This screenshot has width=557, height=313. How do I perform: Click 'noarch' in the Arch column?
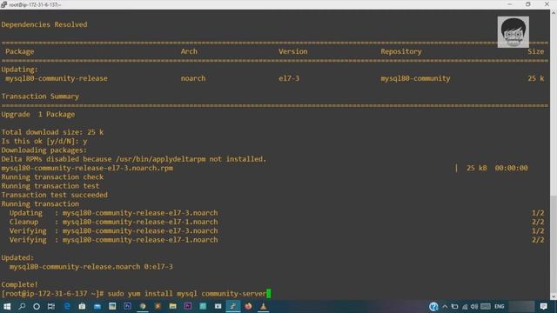click(193, 78)
